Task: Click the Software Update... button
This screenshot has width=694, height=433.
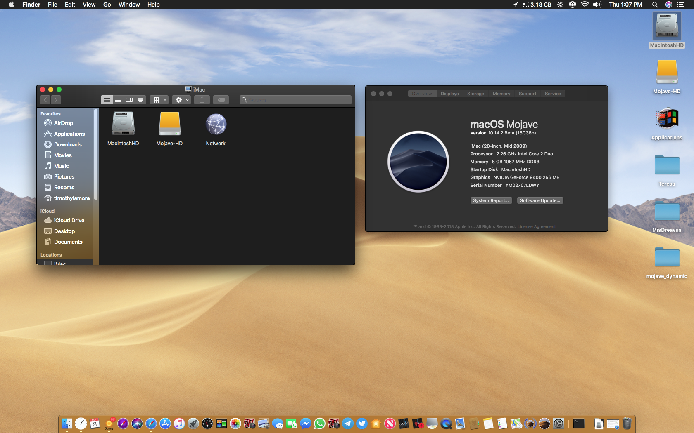Action: [x=540, y=200]
